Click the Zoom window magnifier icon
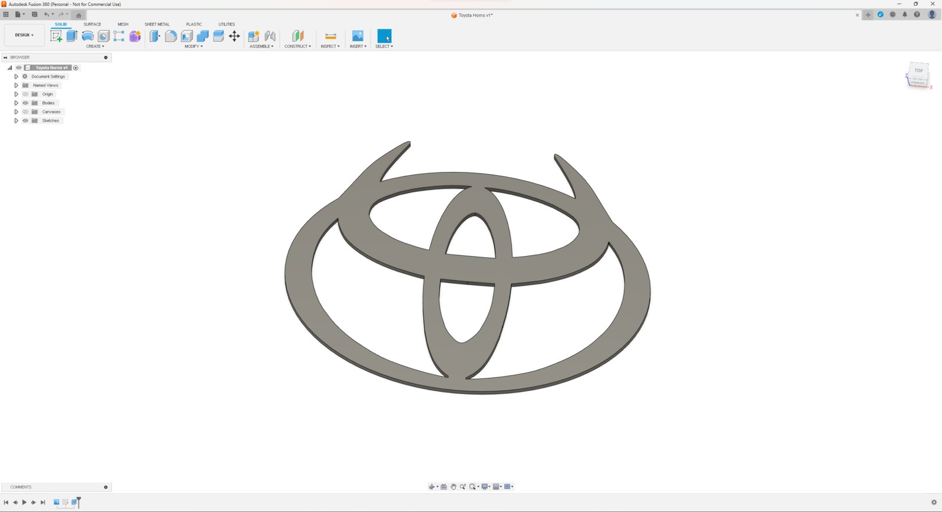 (472, 487)
